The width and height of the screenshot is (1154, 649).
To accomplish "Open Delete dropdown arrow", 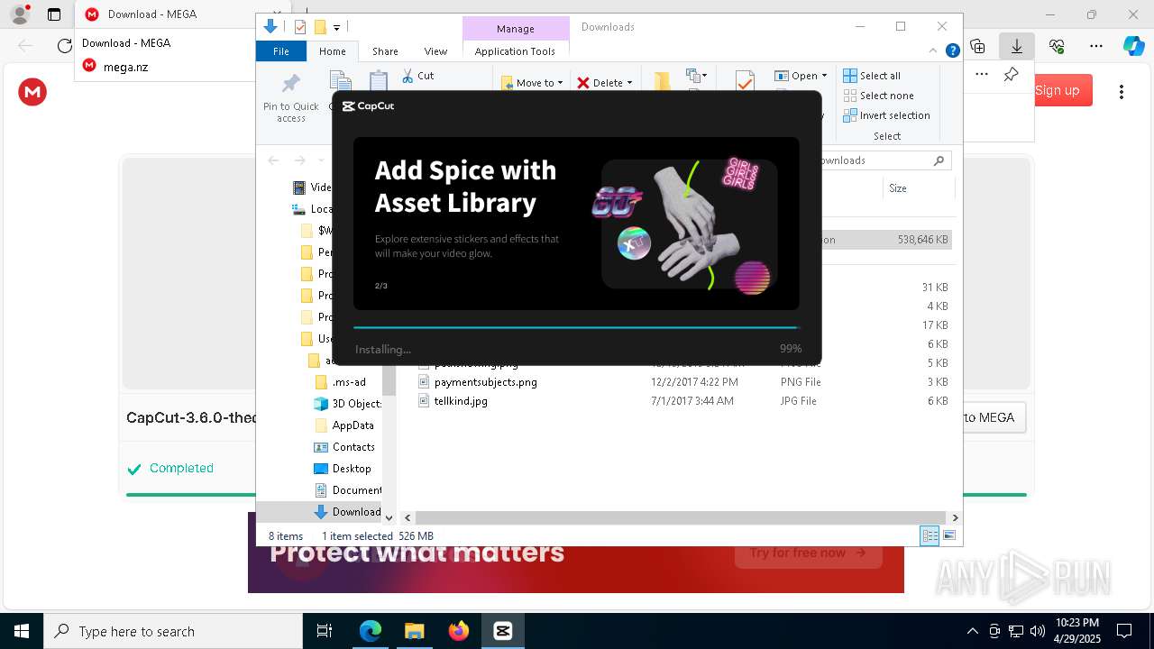I will coord(629,83).
